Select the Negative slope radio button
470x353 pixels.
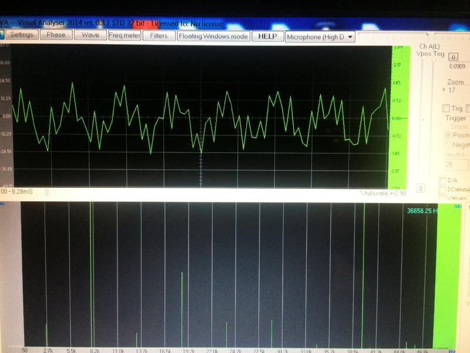[x=448, y=144]
